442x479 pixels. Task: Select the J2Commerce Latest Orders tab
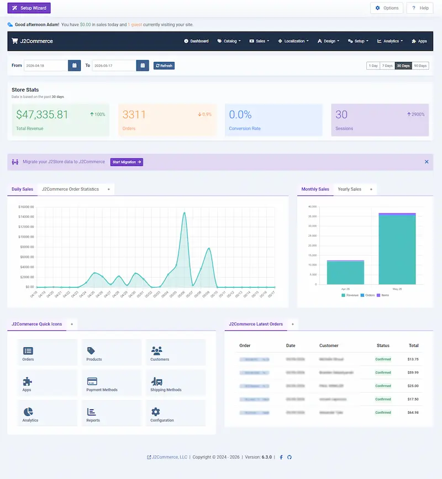click(x=256, y=324)
